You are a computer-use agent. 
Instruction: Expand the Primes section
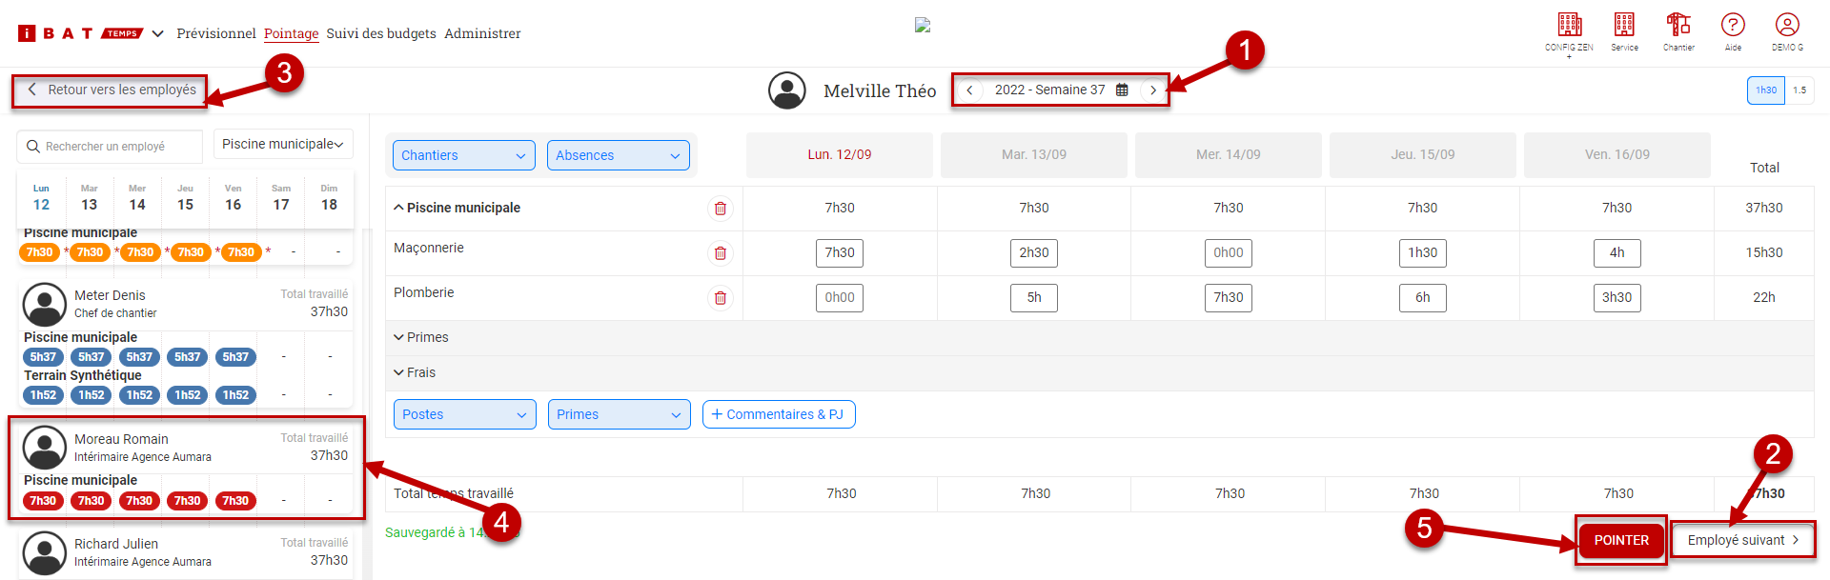click(x=420, y=337)
